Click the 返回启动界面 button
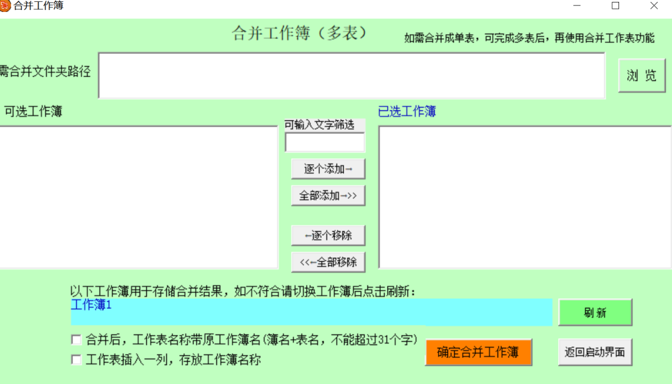The width and height of the screenshot is (672, 384). pyautogui.click(x=595, y=352)
